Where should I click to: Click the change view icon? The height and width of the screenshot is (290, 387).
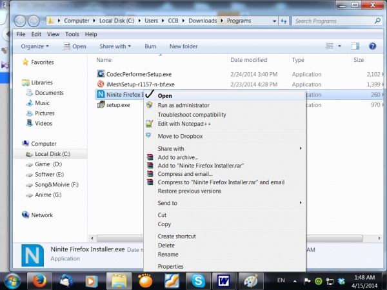tap(330, 46)
